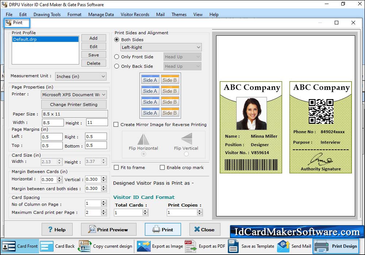Click the Flip Vertical triangle icon
This screenshot has width=365, height=255.
point(187,139)
